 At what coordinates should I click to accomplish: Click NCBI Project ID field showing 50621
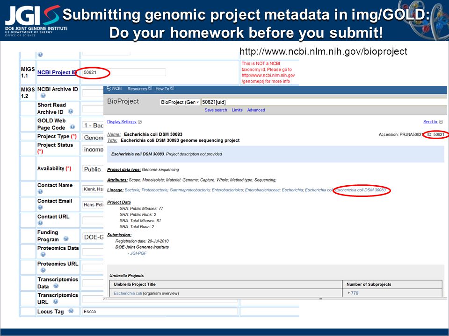tap(123, 72)
